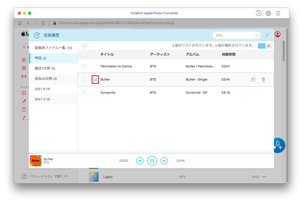Switch to sort-by-artist view icon
303x203 pixels.
click(269, 46)
